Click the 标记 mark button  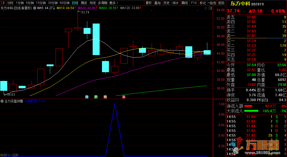(x=203, y=3)
